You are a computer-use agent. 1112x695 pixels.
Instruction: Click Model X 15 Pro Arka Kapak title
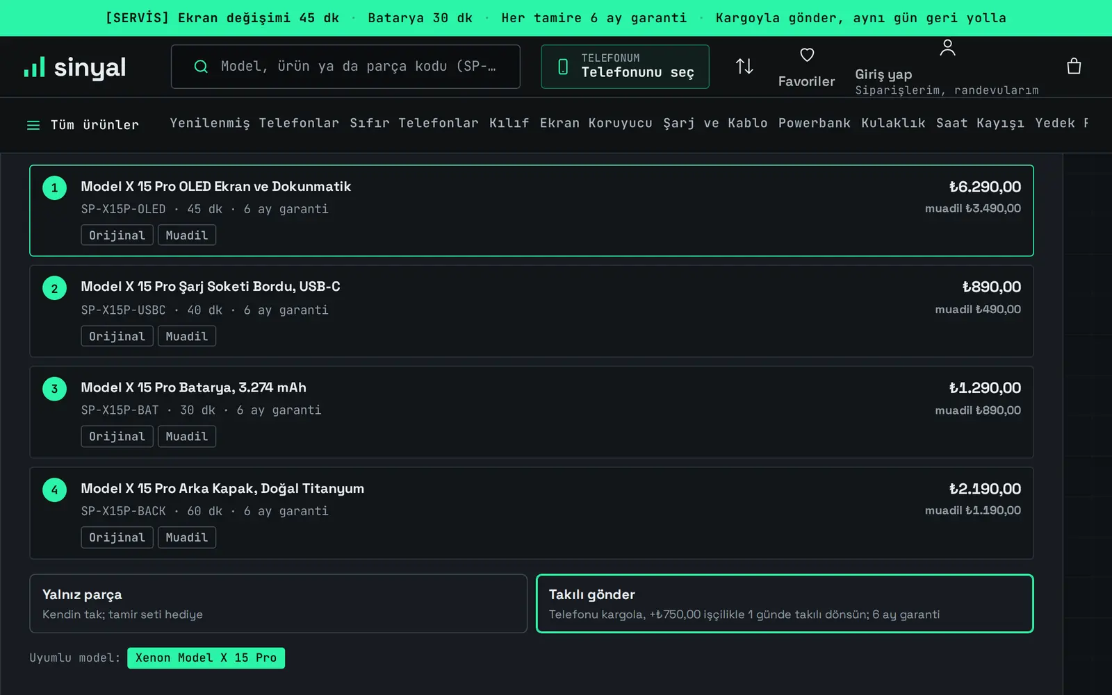[222, 488]
